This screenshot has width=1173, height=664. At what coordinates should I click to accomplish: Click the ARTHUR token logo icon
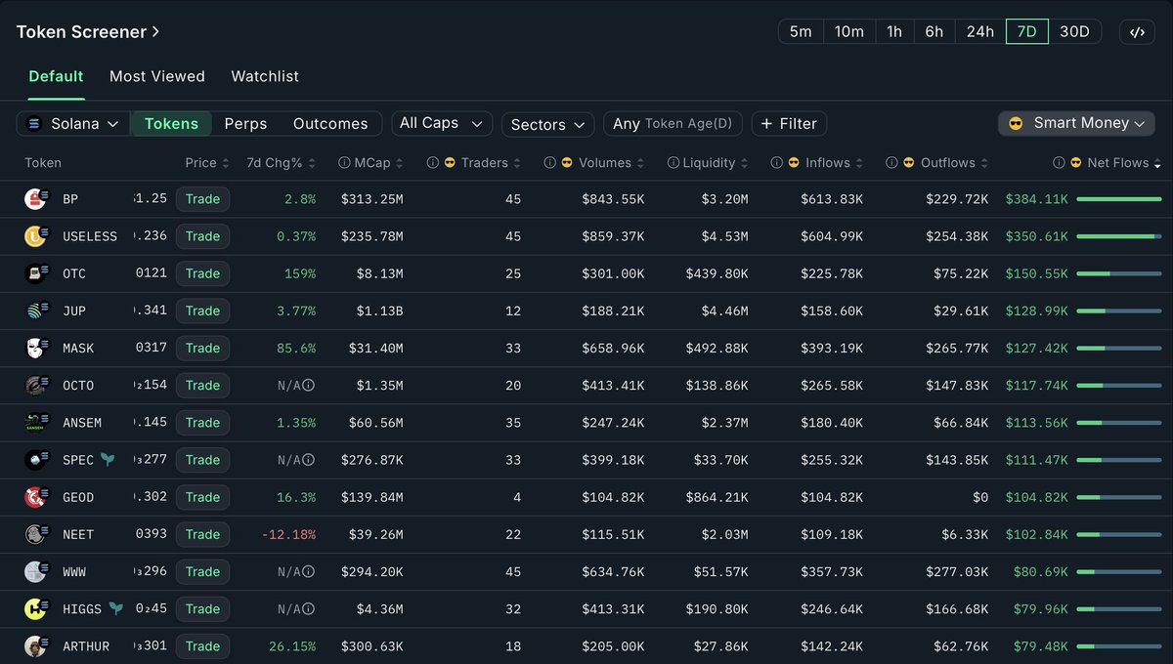(x=36, y=646)
